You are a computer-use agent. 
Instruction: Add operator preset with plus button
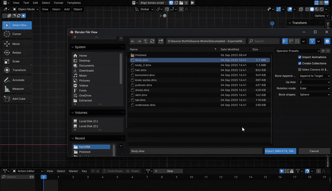[323, 51]
